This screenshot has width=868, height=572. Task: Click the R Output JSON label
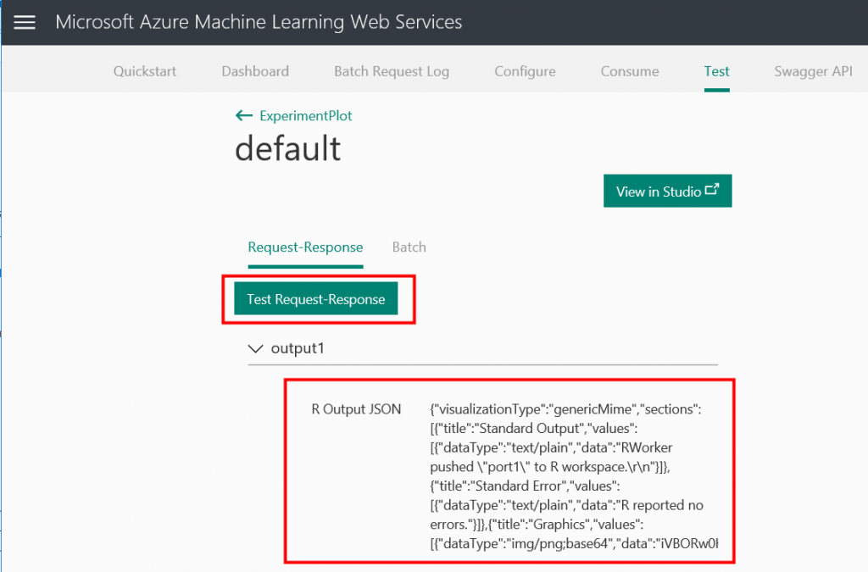click(x=356, y=409)
